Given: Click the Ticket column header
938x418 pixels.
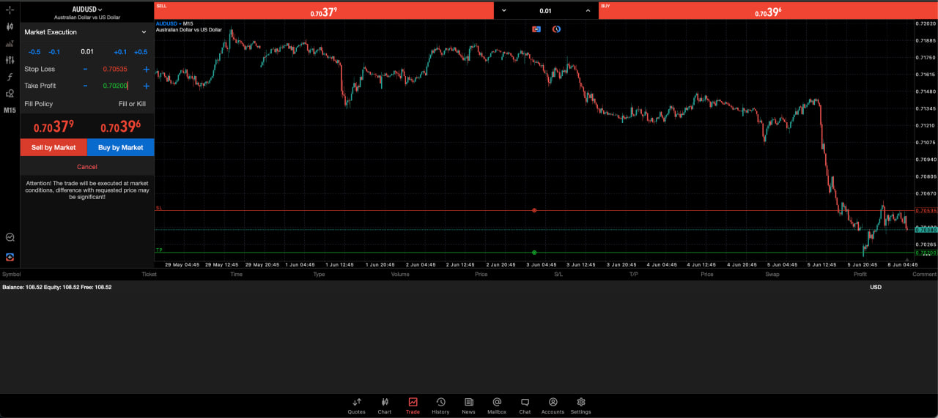Looking at the screenshot, I should click(x=149, y=275).
